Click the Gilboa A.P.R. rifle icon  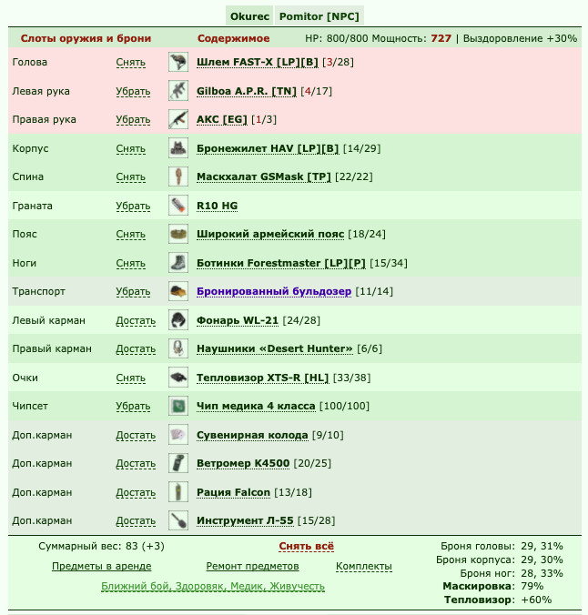pyautogui.click(x=178, y=91)
